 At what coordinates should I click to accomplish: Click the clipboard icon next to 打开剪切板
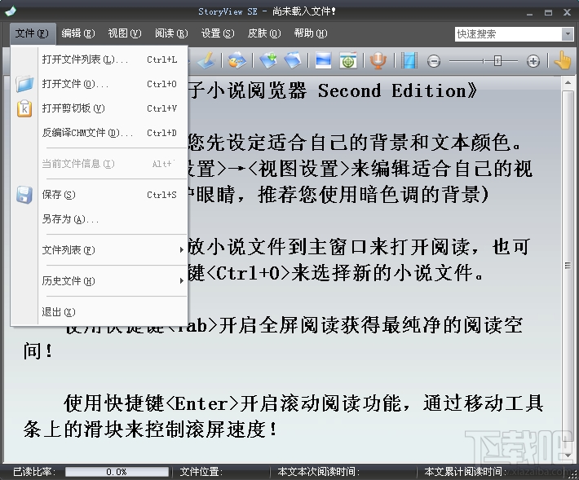(x=24, y=108)
